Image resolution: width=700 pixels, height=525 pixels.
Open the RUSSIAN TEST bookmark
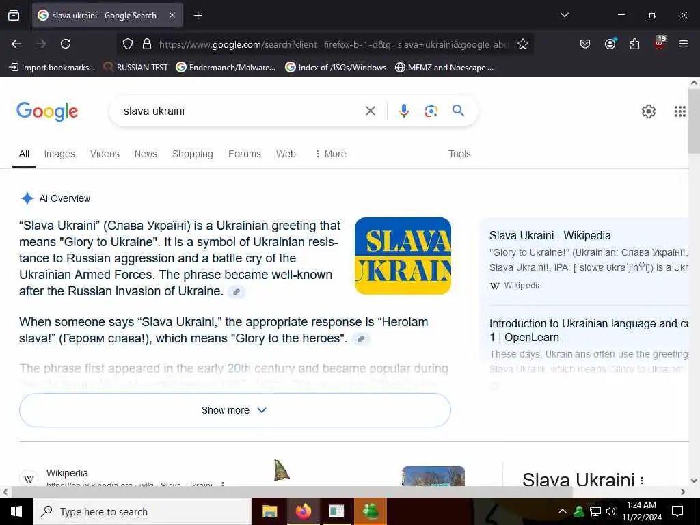point(135,68)
